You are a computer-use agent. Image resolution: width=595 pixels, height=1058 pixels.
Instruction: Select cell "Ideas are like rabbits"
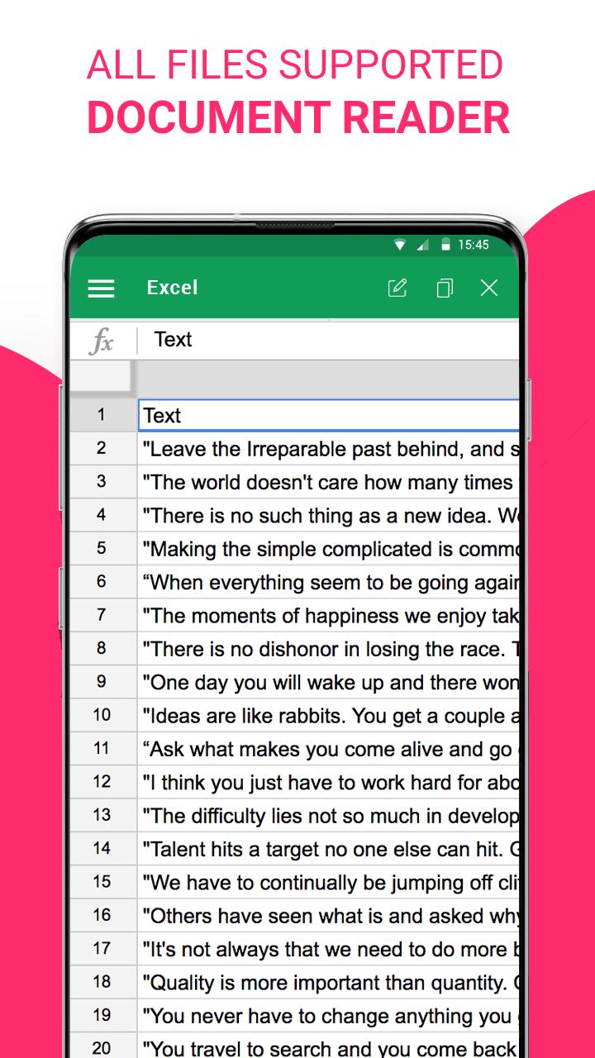point(328,716)
